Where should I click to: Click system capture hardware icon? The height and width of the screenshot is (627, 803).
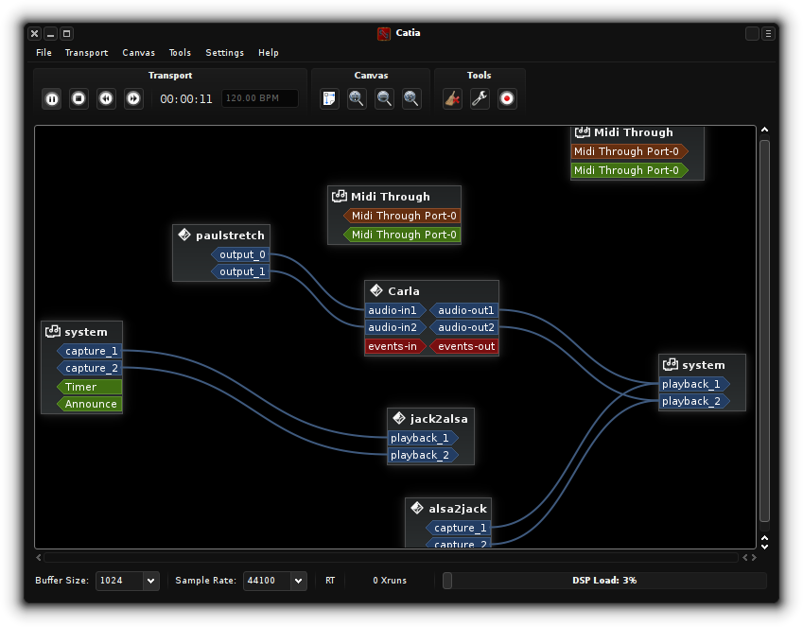pos(53,331)
